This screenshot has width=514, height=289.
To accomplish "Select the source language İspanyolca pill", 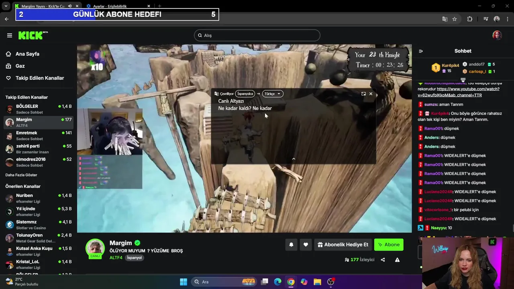I will 245,94.
